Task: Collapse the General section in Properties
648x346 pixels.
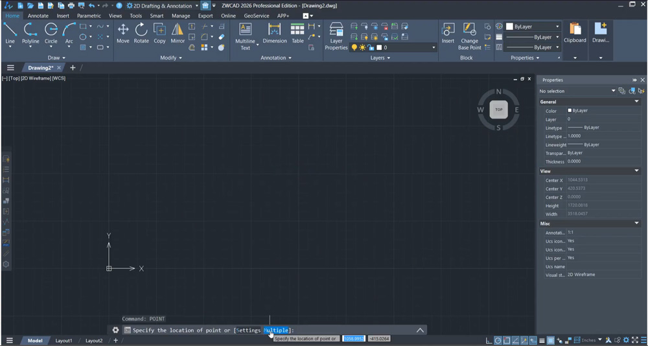Action: click(636, 102)
